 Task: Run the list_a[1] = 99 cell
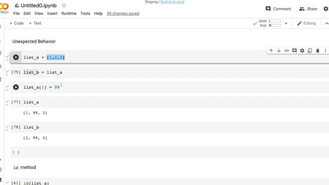pyautogui.click(x=16, y=87)
